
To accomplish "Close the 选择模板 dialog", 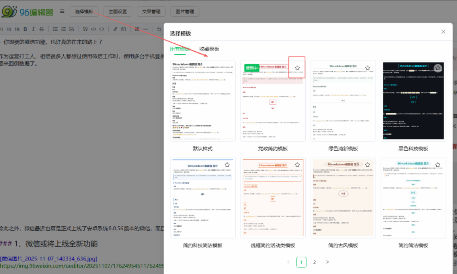I will [443, 32].
